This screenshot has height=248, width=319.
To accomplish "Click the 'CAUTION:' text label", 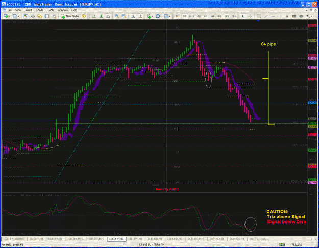I will pyautogui.click(x=277, y=212).
